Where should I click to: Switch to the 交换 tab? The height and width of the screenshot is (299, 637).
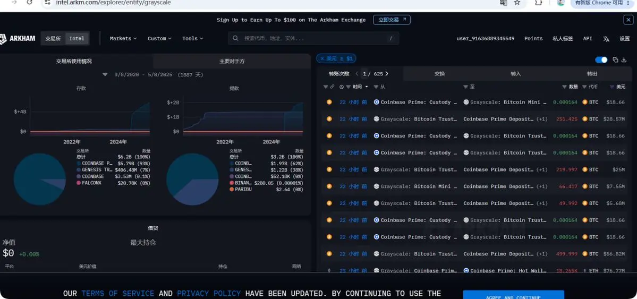coord(439,74)
